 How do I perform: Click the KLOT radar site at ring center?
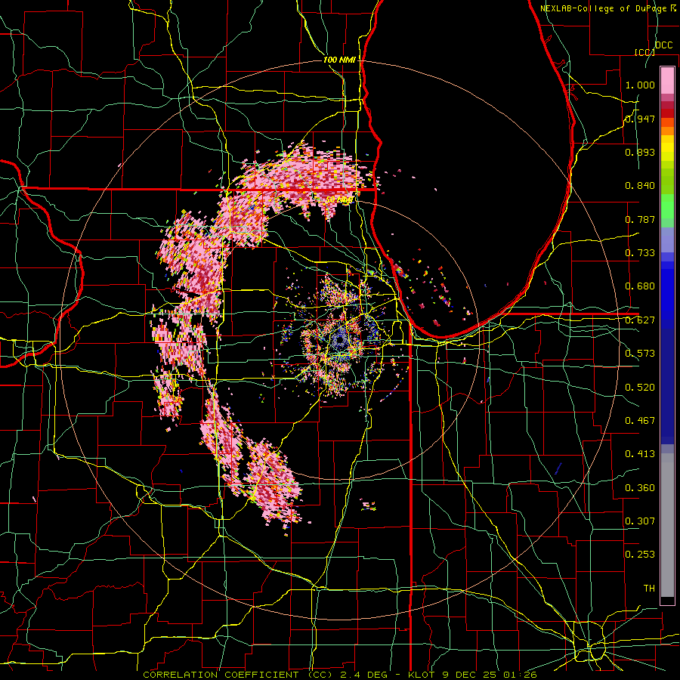[x=340, y=341]
